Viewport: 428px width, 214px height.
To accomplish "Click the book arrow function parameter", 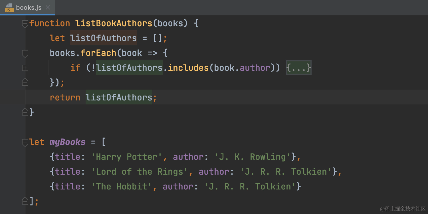I will 132,53.
